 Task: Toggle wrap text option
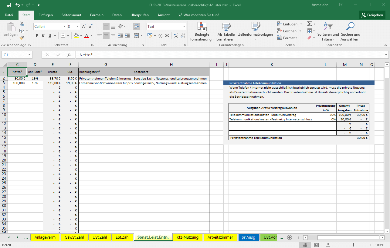click(136, 27)
